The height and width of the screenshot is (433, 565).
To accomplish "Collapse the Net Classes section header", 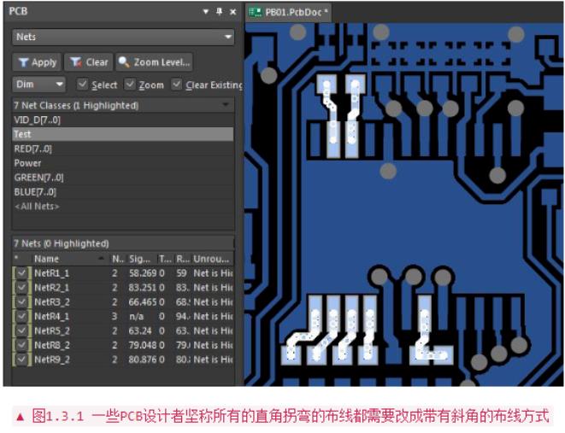I will click(x=226, y=105).
